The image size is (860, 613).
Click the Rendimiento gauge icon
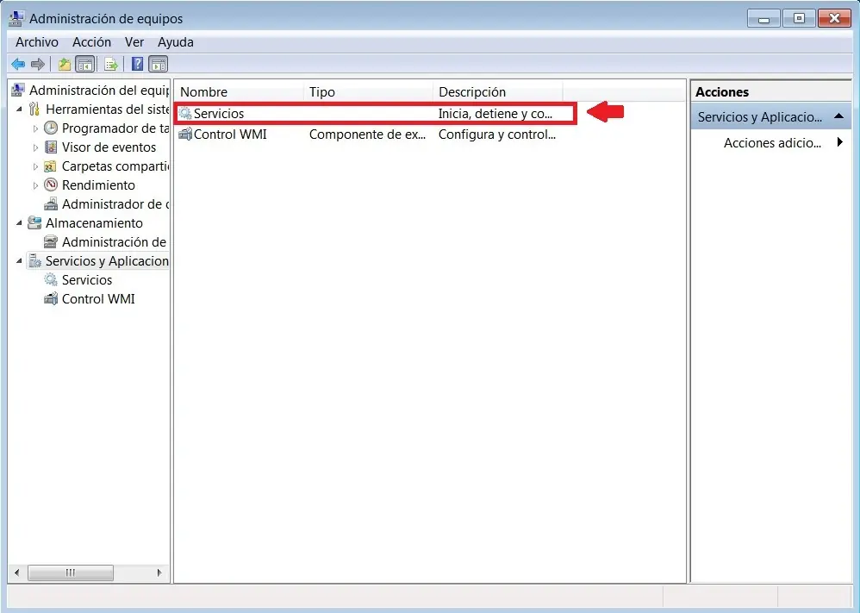(x=51, y=185)
